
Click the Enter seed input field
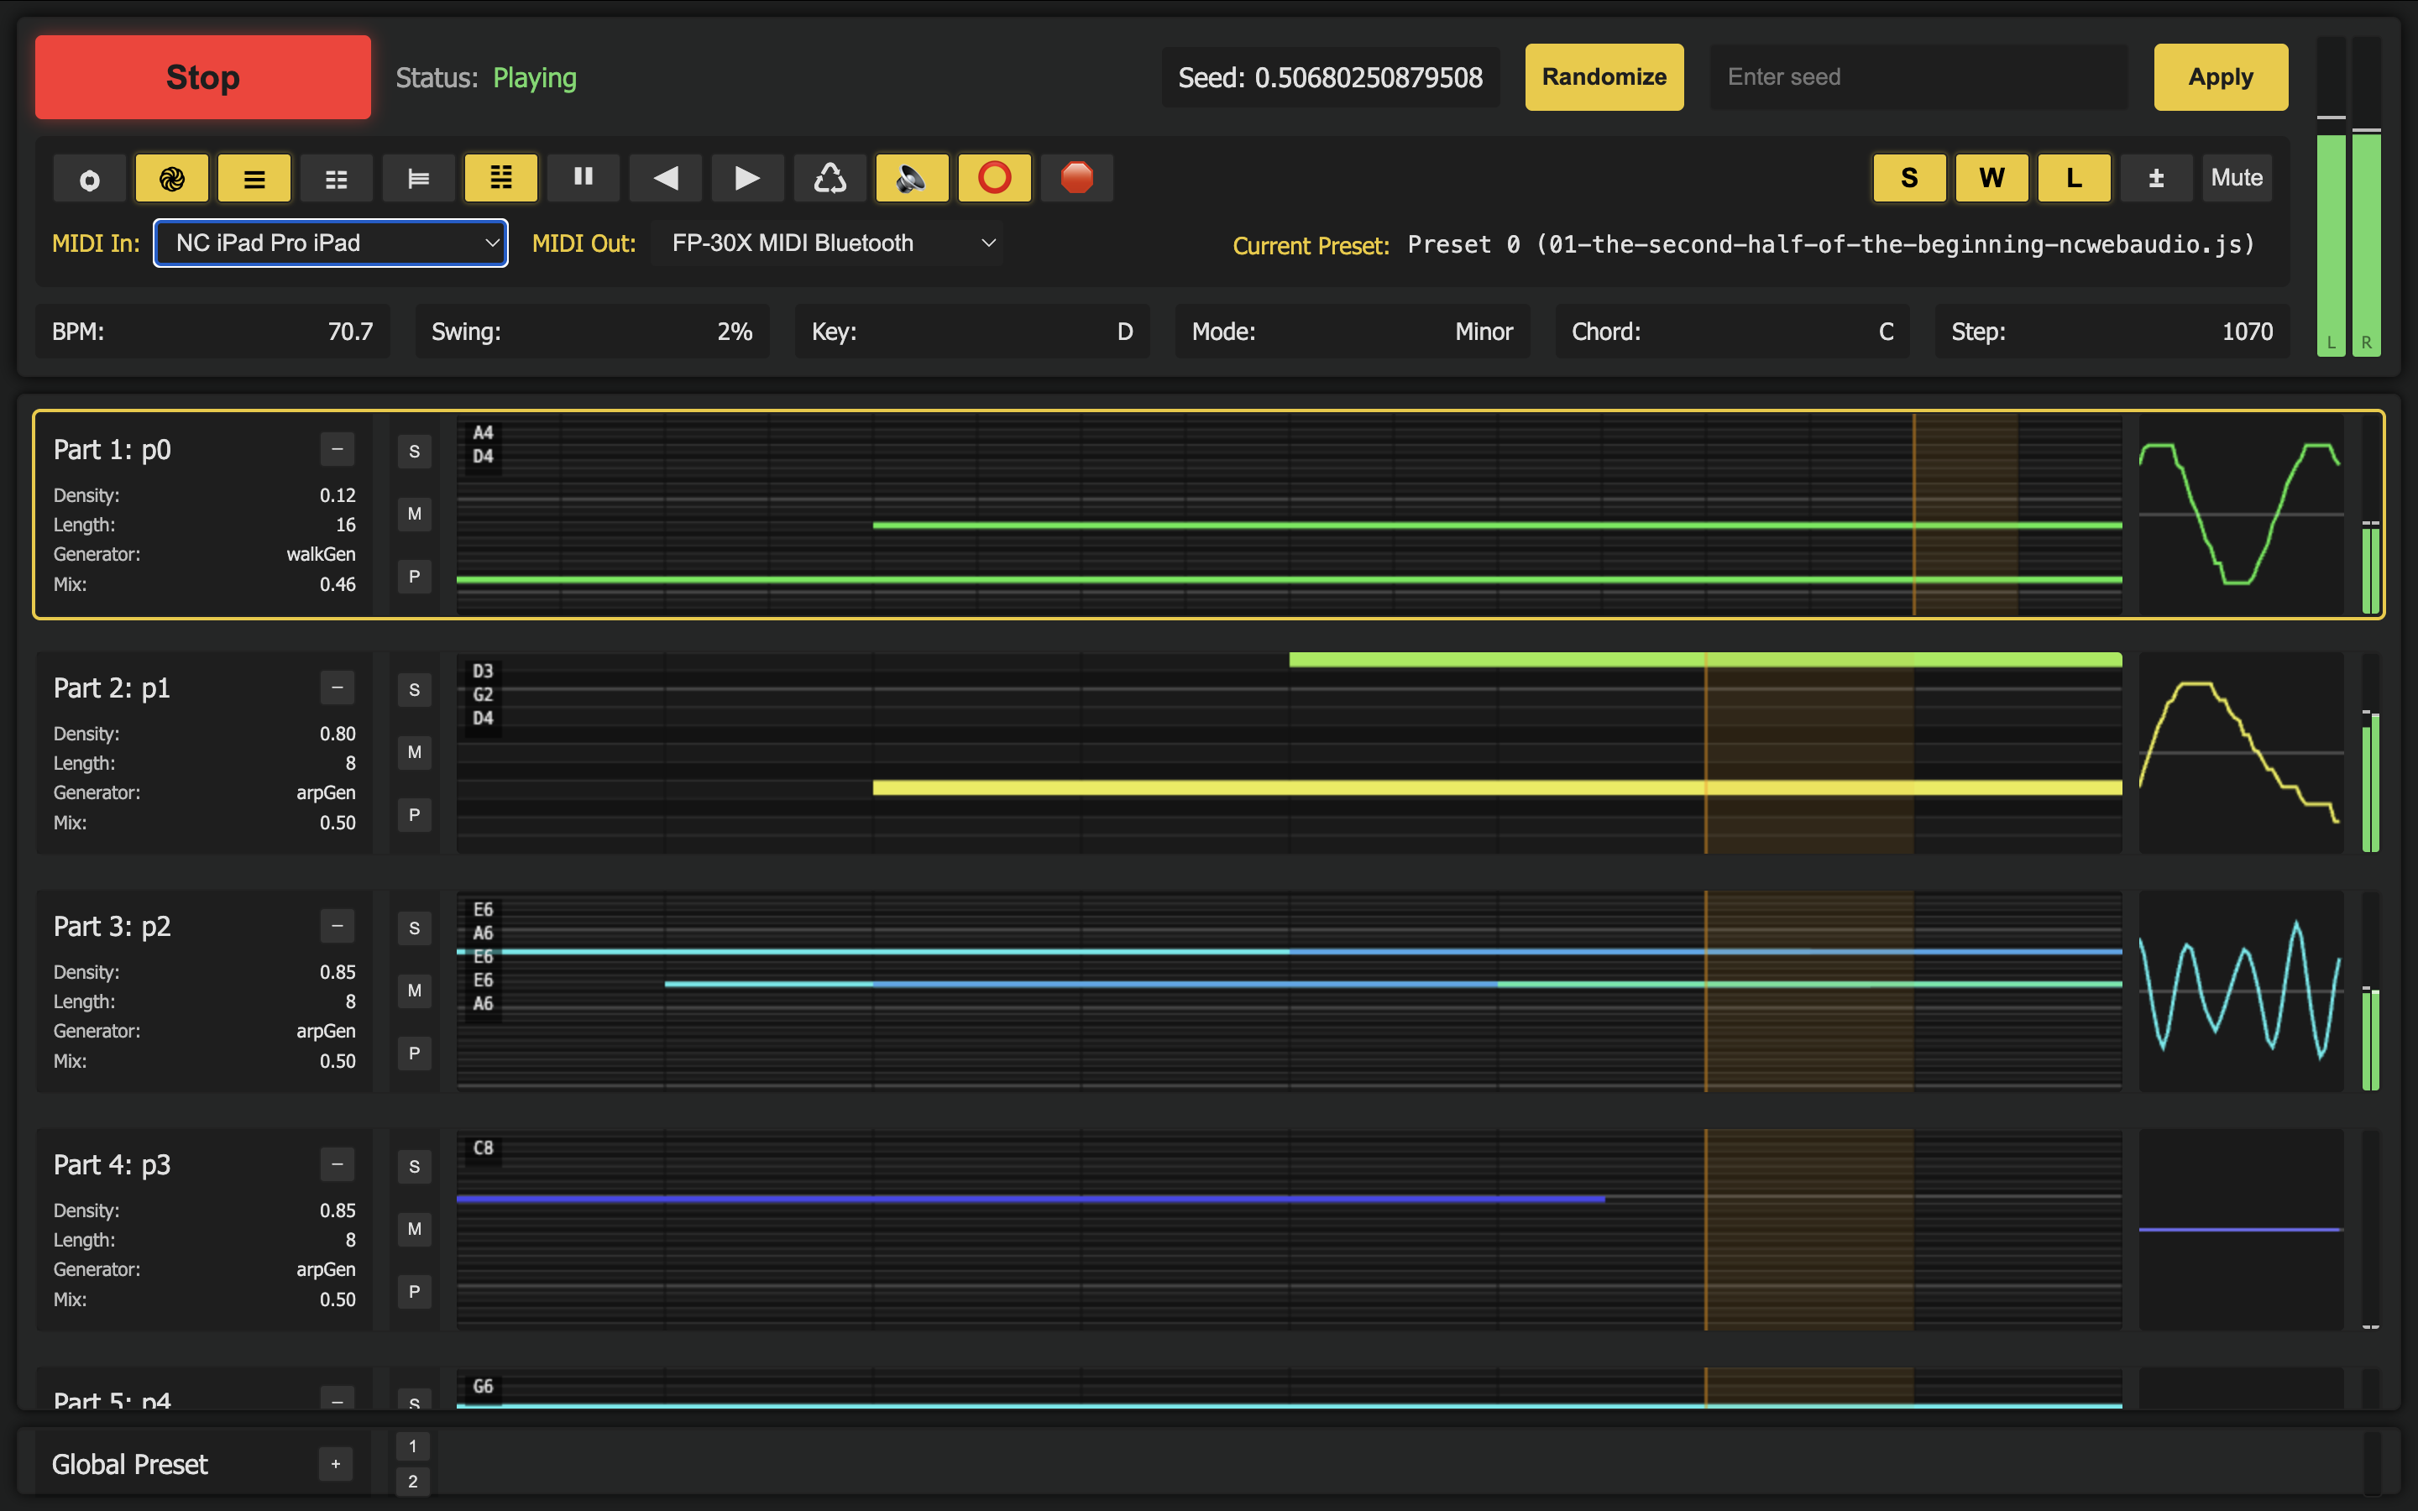[1918, 77]
